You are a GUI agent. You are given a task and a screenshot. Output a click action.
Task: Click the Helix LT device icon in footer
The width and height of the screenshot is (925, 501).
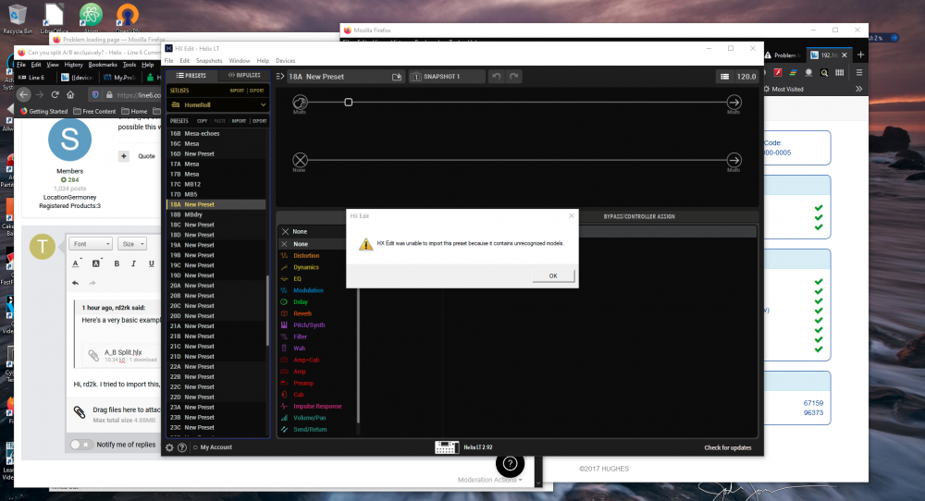pos(448,447)
